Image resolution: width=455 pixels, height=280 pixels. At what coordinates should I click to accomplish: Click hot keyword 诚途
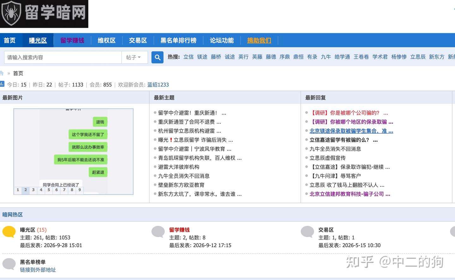point(230,57)
